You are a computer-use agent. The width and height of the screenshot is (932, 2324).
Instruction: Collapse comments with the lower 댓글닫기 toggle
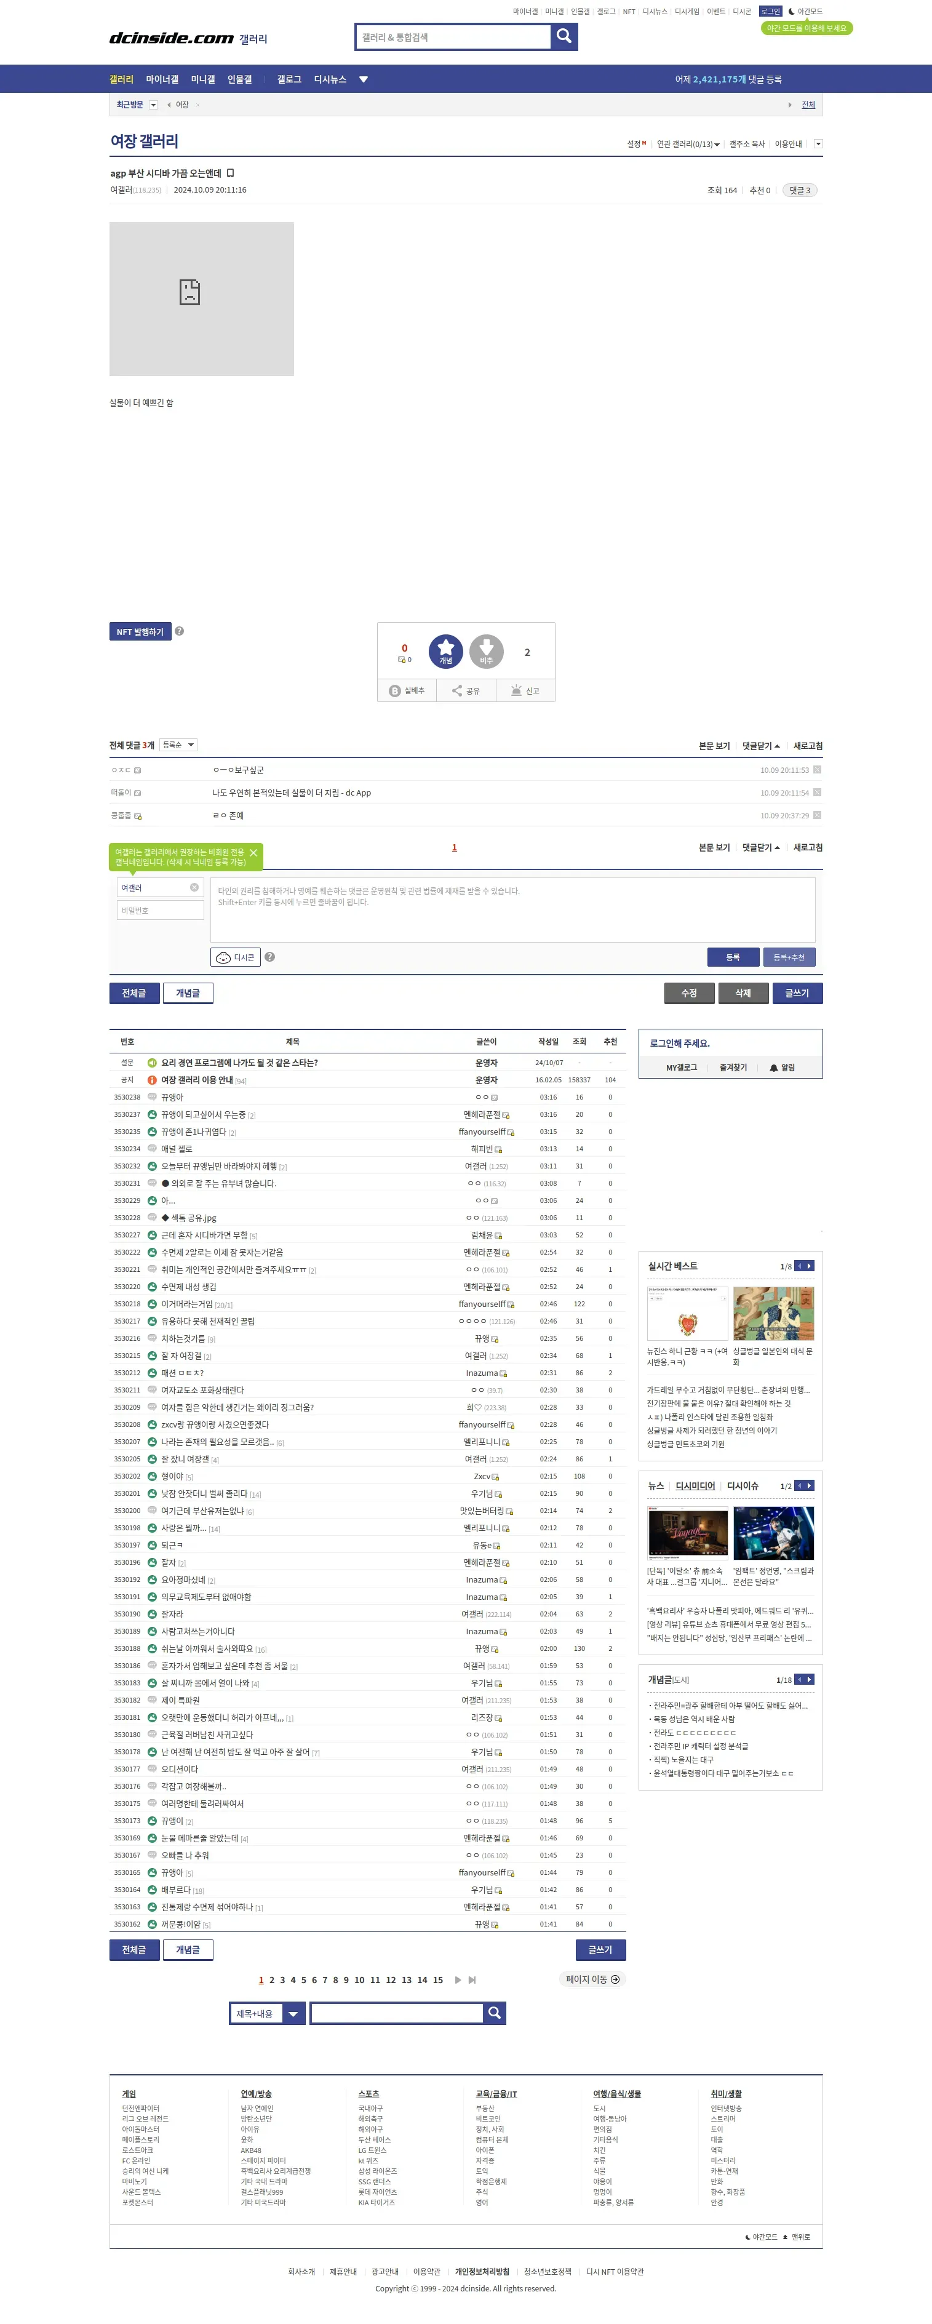760,847
